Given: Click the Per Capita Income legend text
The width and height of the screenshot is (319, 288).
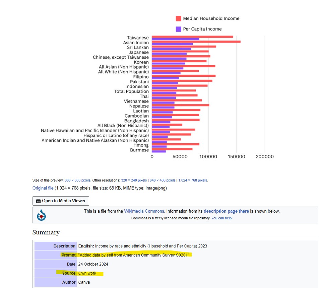Looking at the screenshot, I should [x=202, y=29].
